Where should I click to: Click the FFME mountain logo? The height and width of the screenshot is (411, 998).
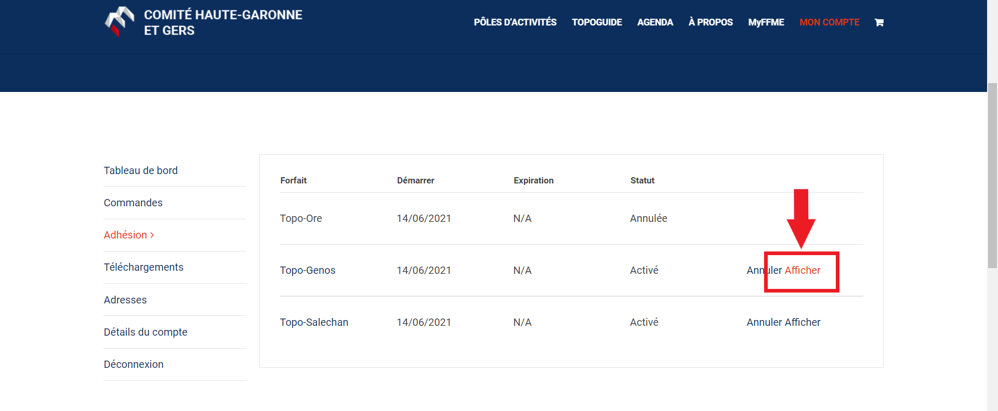tap(120, 22)
